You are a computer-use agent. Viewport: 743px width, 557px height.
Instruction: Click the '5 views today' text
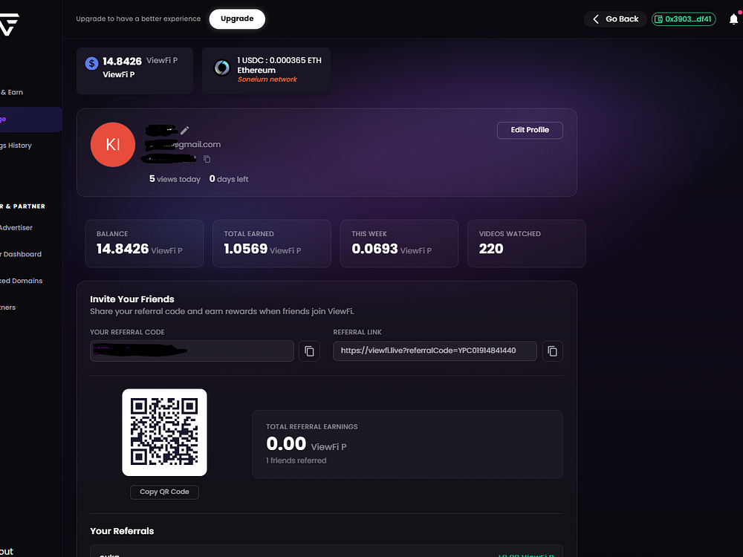(175, 179)
